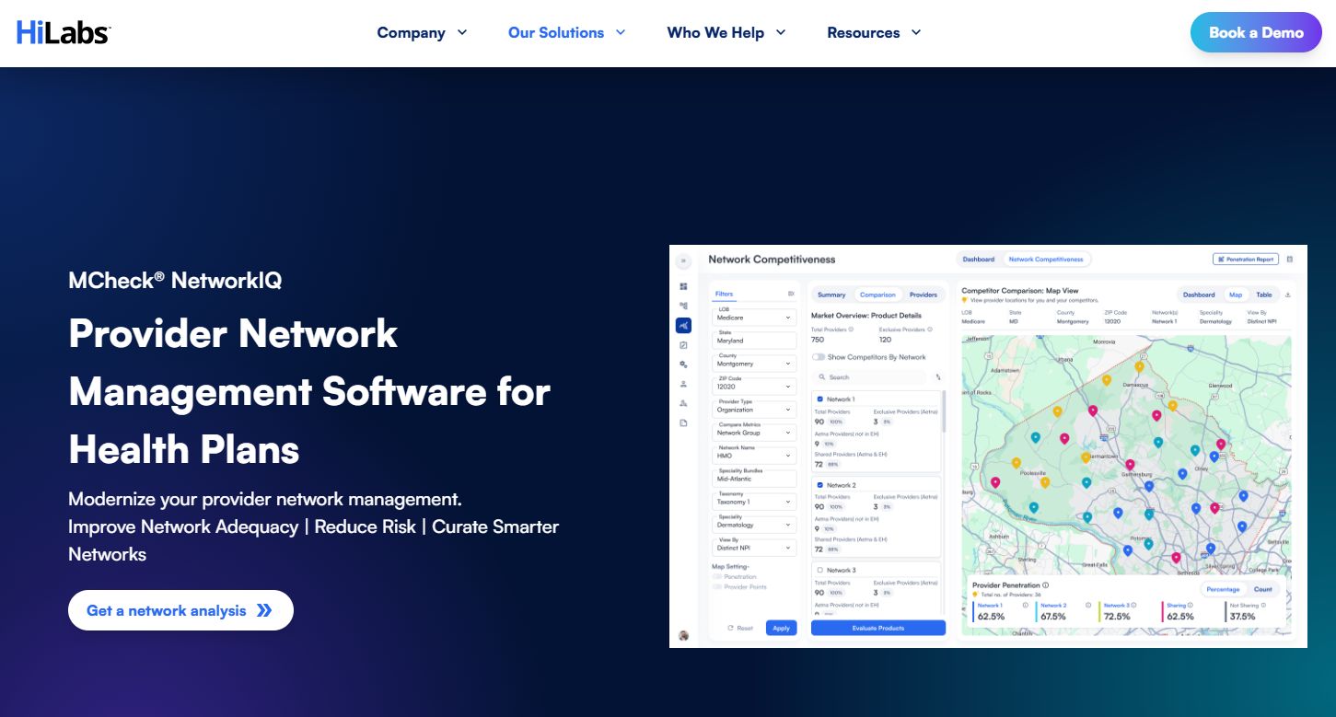Image resolution: width=1336 pixels, height=717 pixels.
Task: Open the Penetration Report
Action: (x=1246, y=260)
